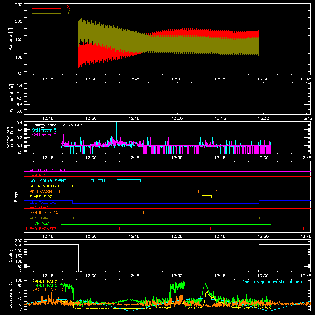Click the 4.4 tick on Roll period axis
This screenshot has height=315, width=315.
[19, 85]
